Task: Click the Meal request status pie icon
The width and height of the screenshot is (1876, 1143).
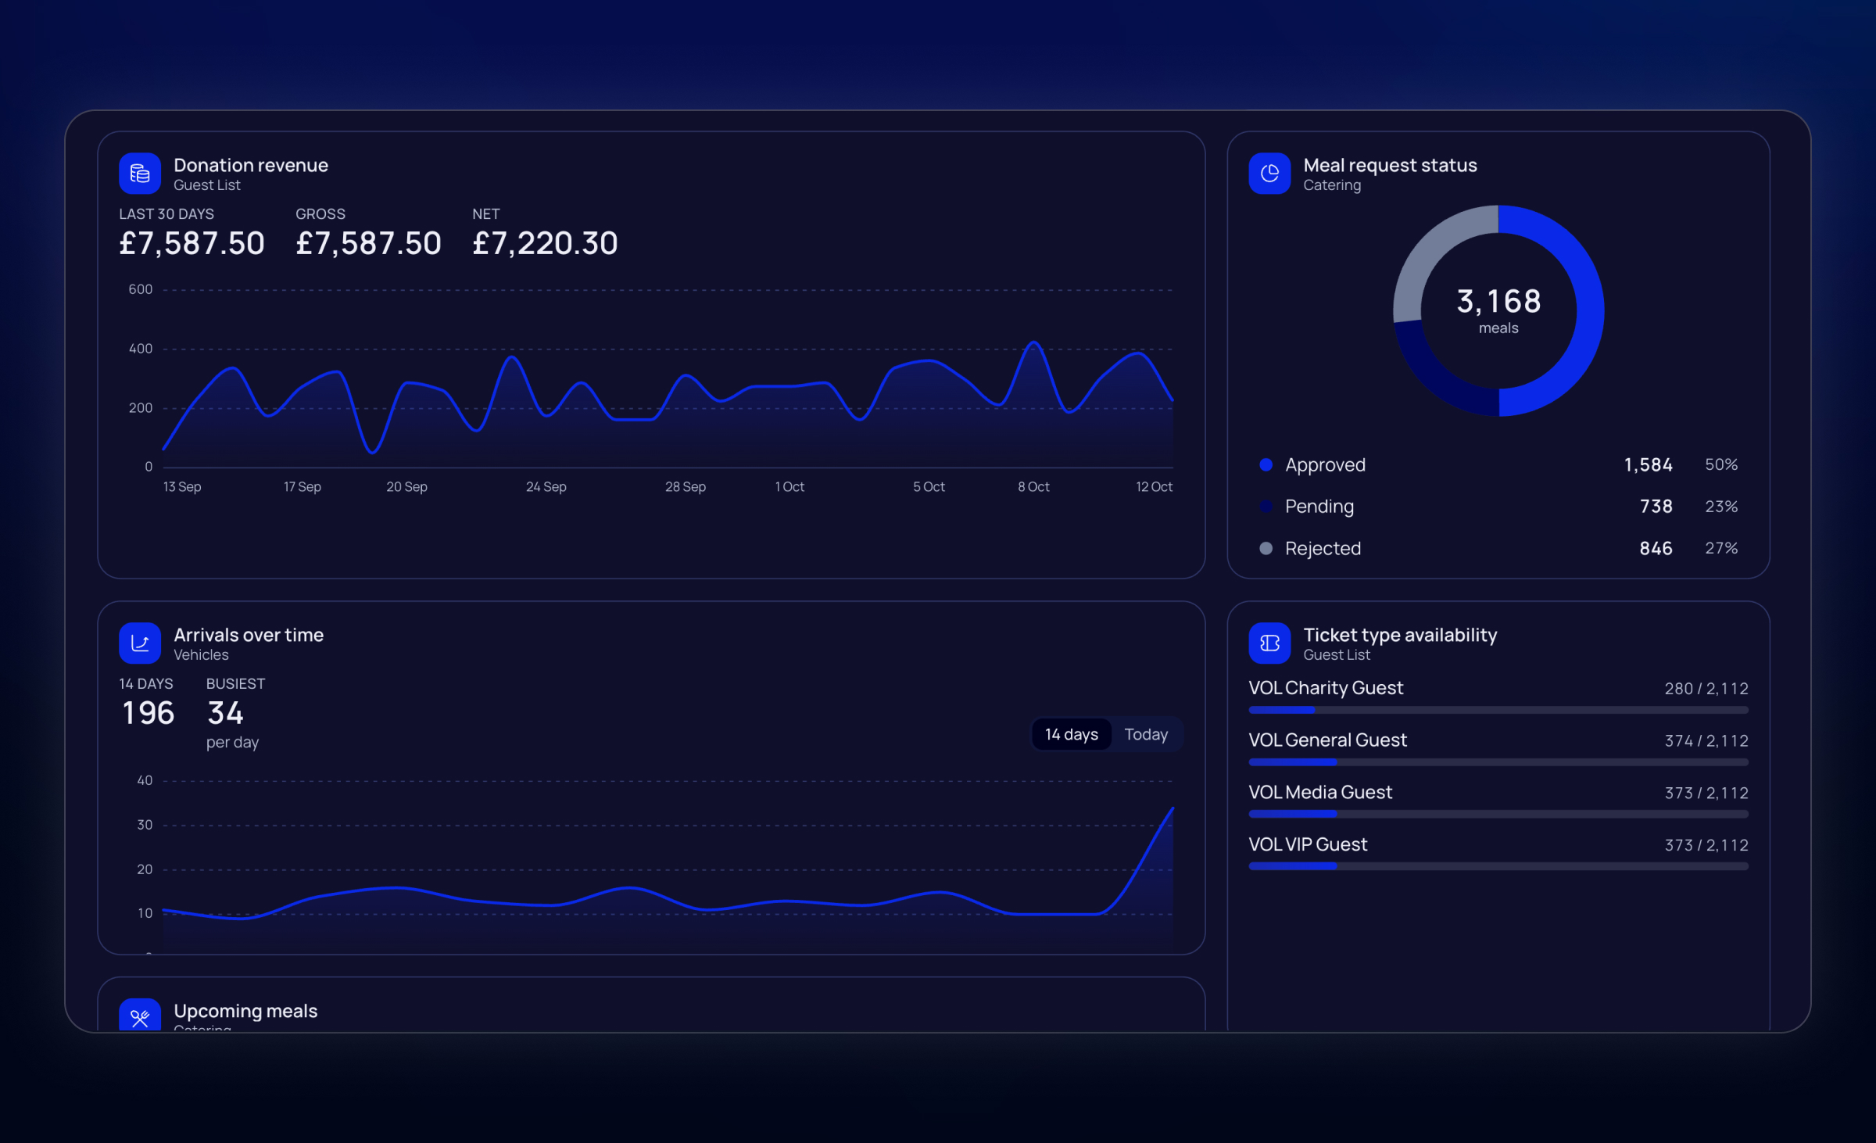Action: tap(1269, 174)
